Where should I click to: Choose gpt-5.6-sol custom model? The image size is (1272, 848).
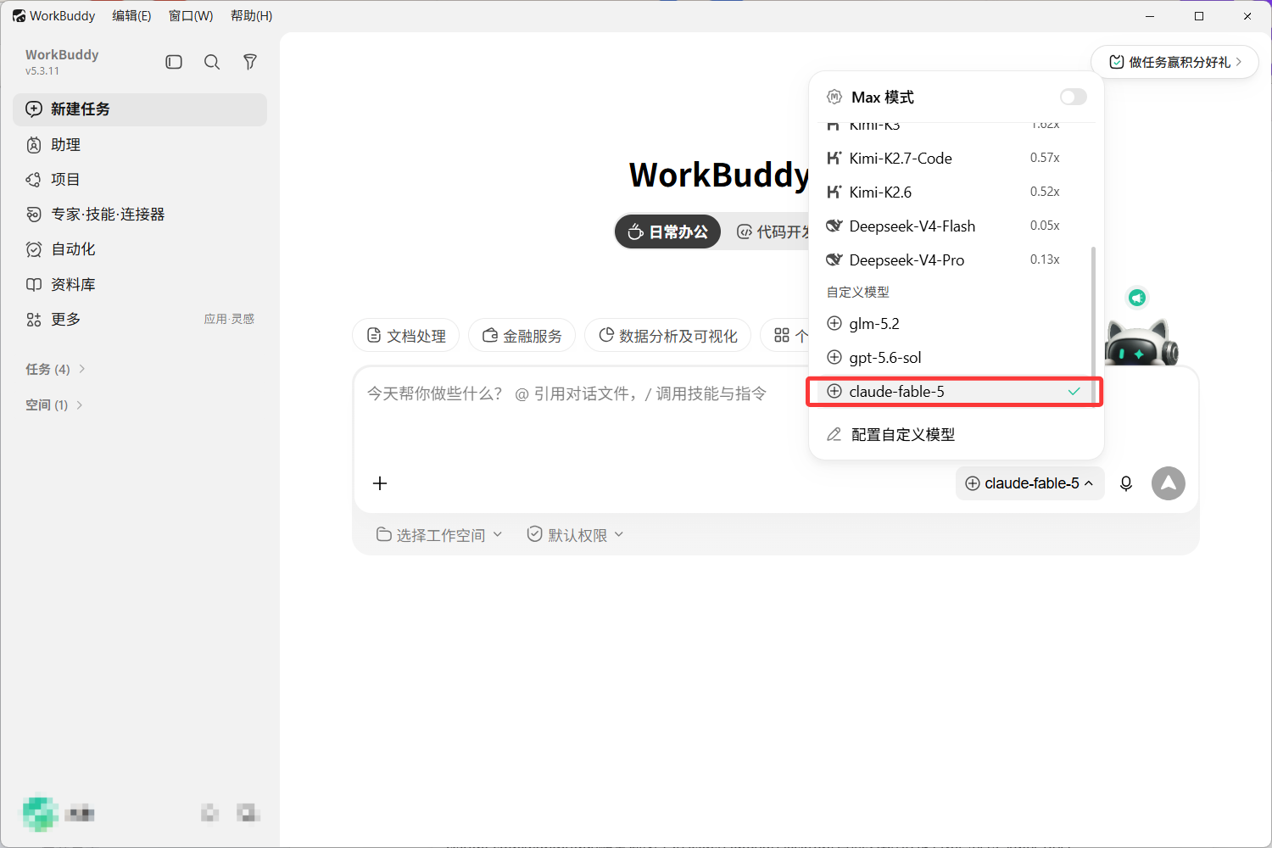pyautogui.click(x=954, y=358)
